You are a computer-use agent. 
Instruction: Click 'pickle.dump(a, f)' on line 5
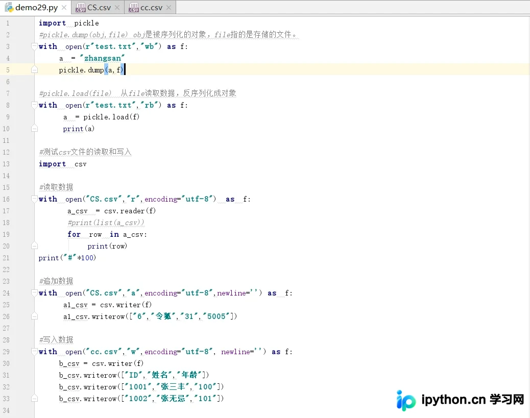point(91,70)
